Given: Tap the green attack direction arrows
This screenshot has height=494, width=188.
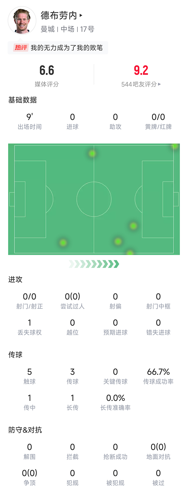Looking at the screenshot, I should pos(94,264).
